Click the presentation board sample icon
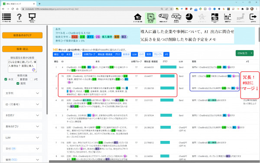 32,18
